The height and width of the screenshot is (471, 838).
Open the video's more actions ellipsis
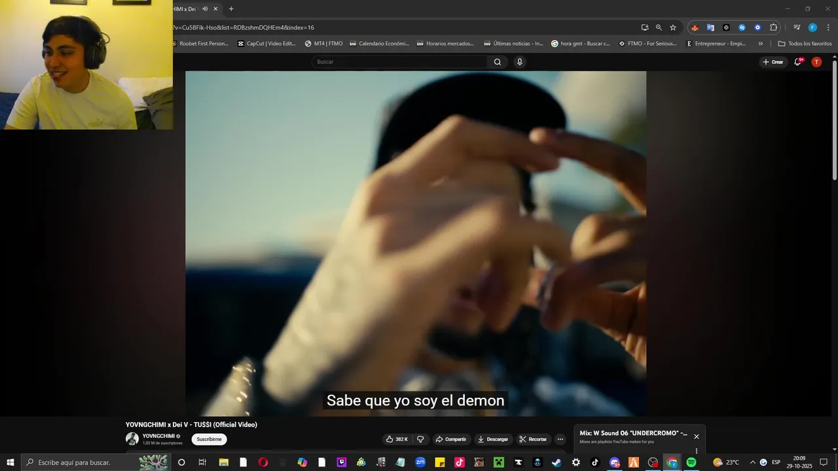point(560,439)
